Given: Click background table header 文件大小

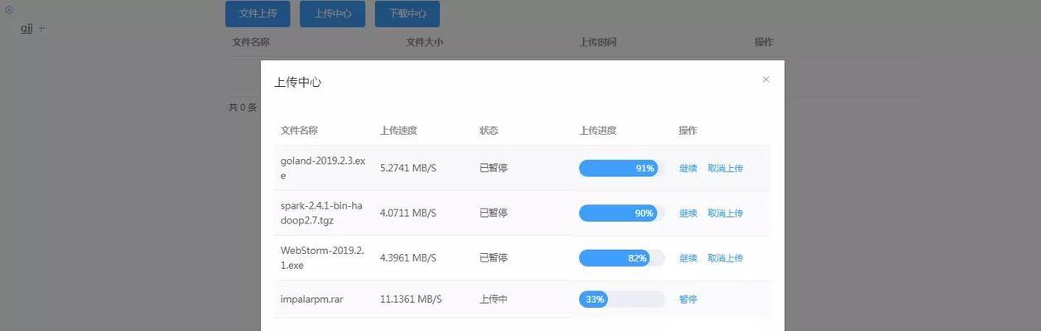Looking at the screenshot, I should 425,42.
